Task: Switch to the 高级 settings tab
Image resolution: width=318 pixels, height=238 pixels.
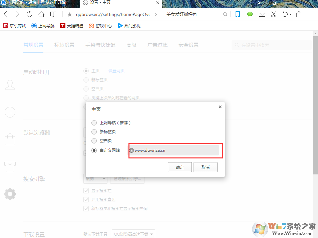Action: (x=131, y=45)
